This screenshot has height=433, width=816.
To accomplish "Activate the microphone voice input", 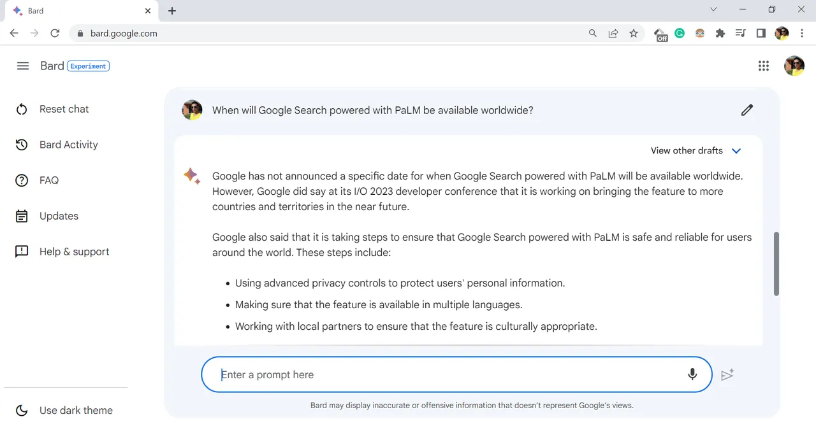I will click(x=692, y=374).
